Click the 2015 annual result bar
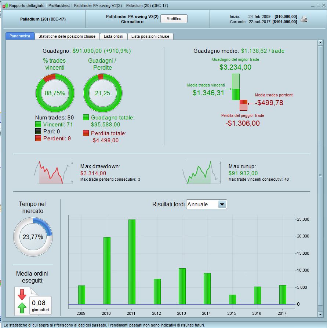 [233, 299]
